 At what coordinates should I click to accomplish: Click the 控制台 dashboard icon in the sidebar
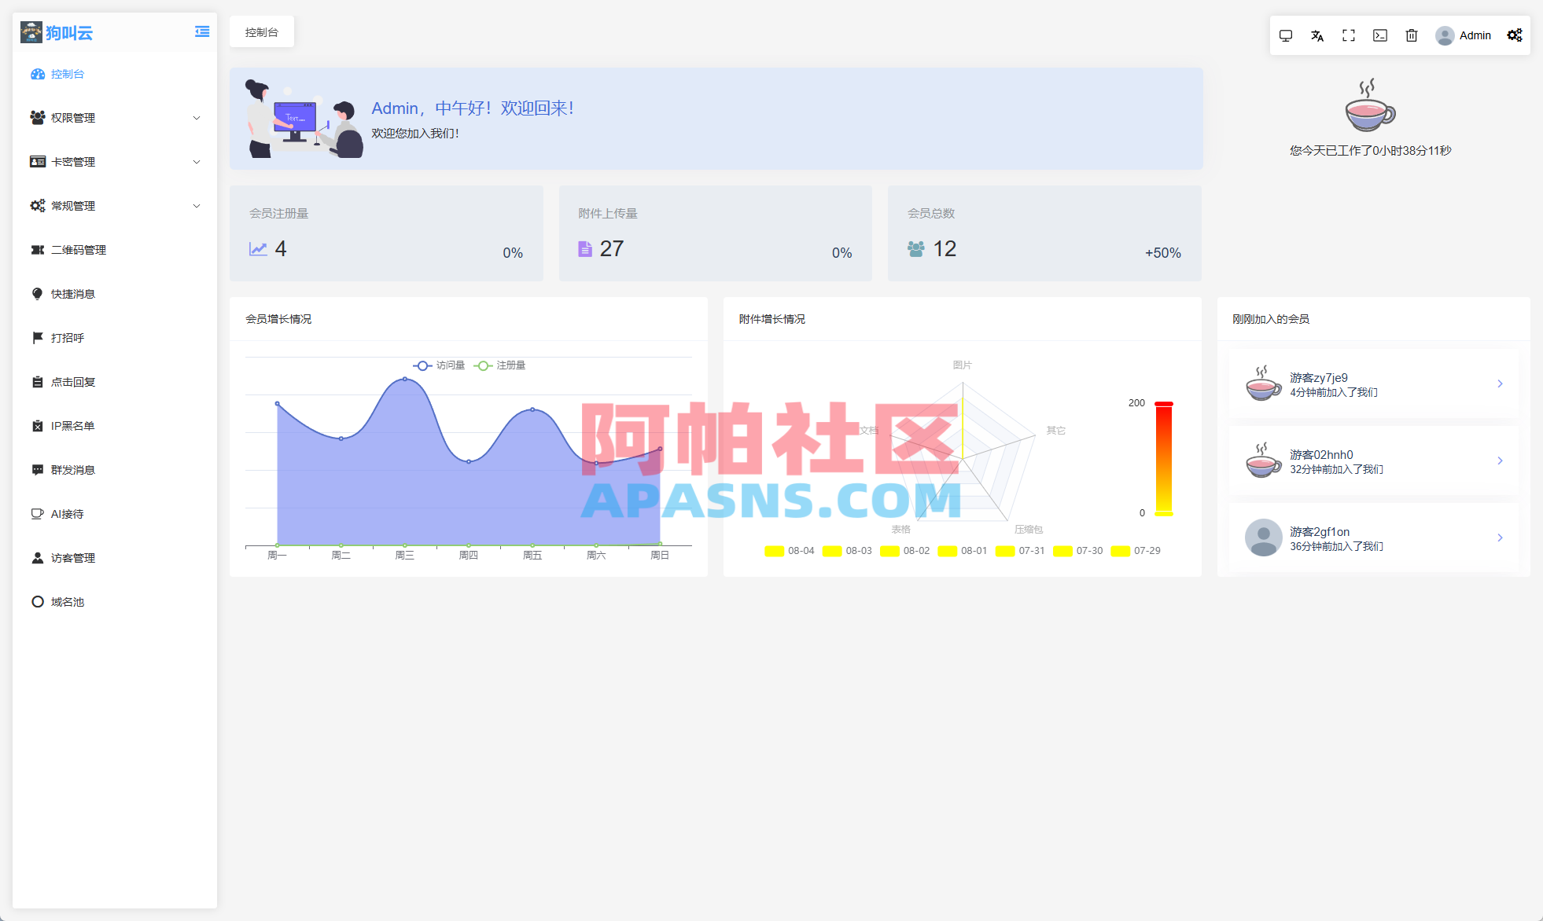(37, 74)
